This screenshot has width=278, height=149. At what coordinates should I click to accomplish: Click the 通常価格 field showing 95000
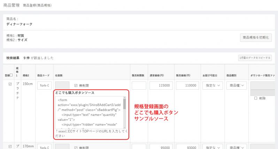(161, 147)
